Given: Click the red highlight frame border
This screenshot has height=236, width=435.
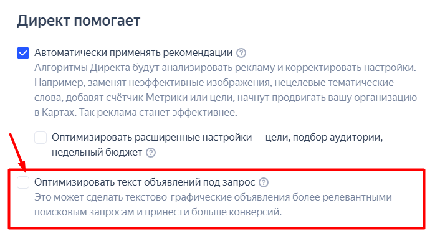Looking at the screenshot, I should point(216,169).
